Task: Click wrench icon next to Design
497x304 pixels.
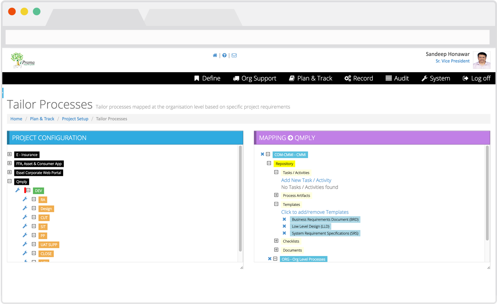Action: pos(25,208)
